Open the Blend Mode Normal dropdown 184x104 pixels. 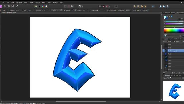(x=128, y=10)
